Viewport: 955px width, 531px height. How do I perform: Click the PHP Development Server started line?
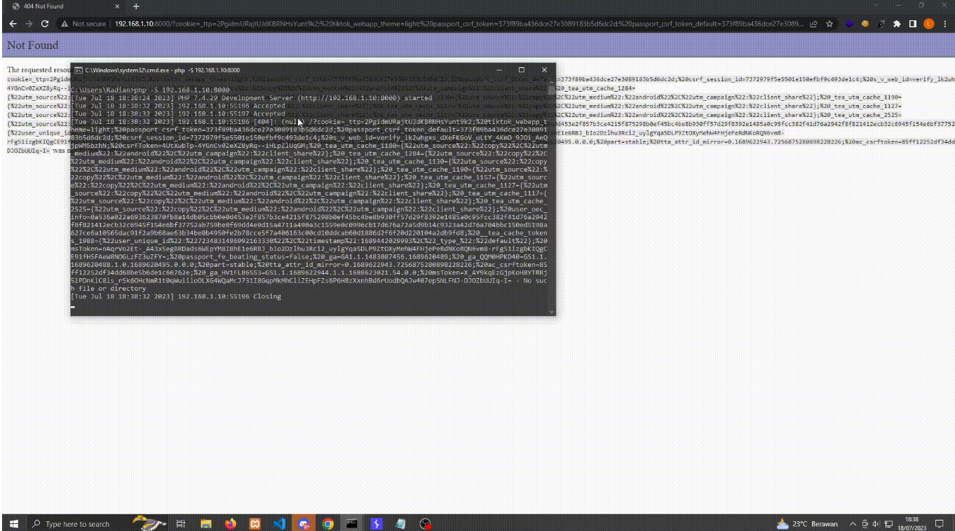point(252,98)
